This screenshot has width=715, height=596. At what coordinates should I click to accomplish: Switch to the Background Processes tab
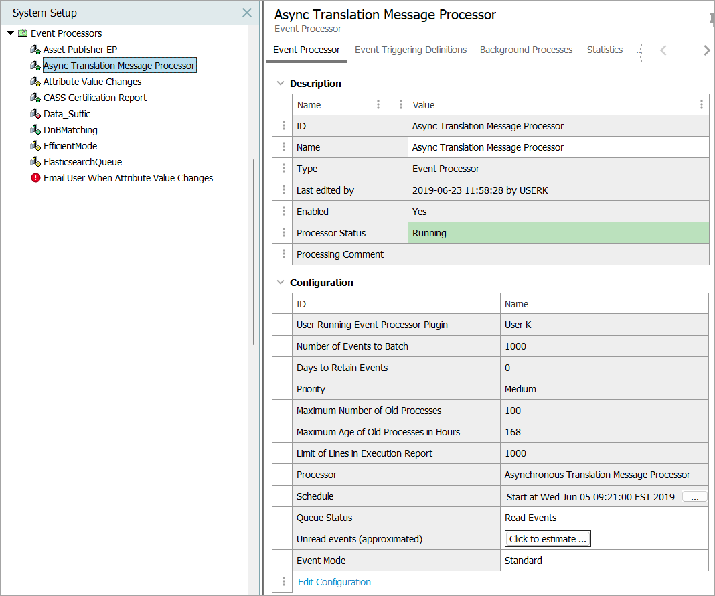(x=526, y=50)
